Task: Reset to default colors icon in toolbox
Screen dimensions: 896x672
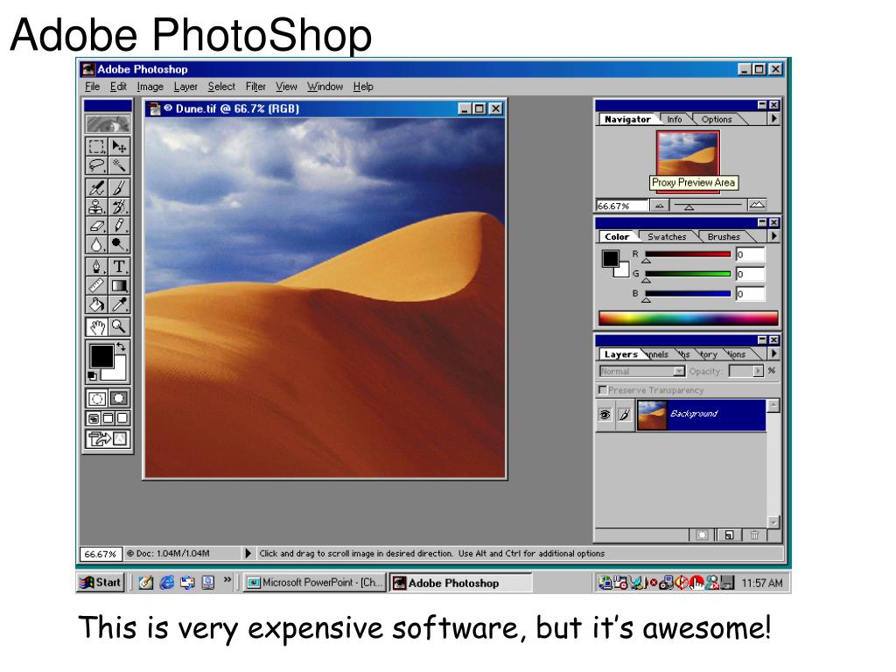Action: pos(92,375)
